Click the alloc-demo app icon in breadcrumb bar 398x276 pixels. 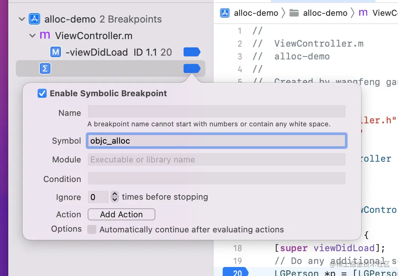[225, 13]
